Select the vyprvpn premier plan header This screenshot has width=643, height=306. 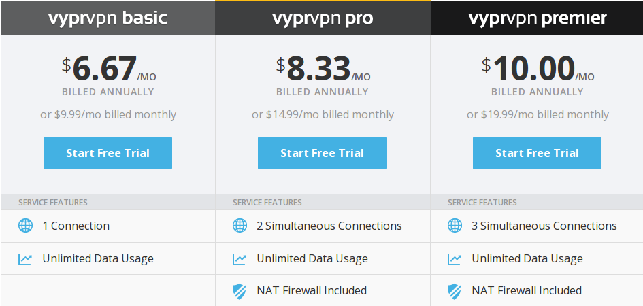pyautogui.click(x=537, y=18)
